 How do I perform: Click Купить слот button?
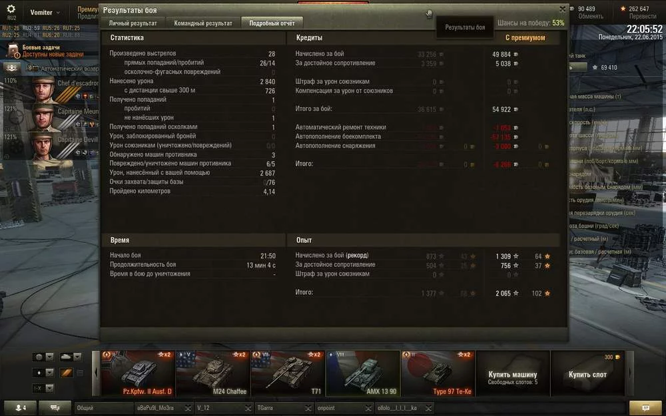click(x=587, y=373)
